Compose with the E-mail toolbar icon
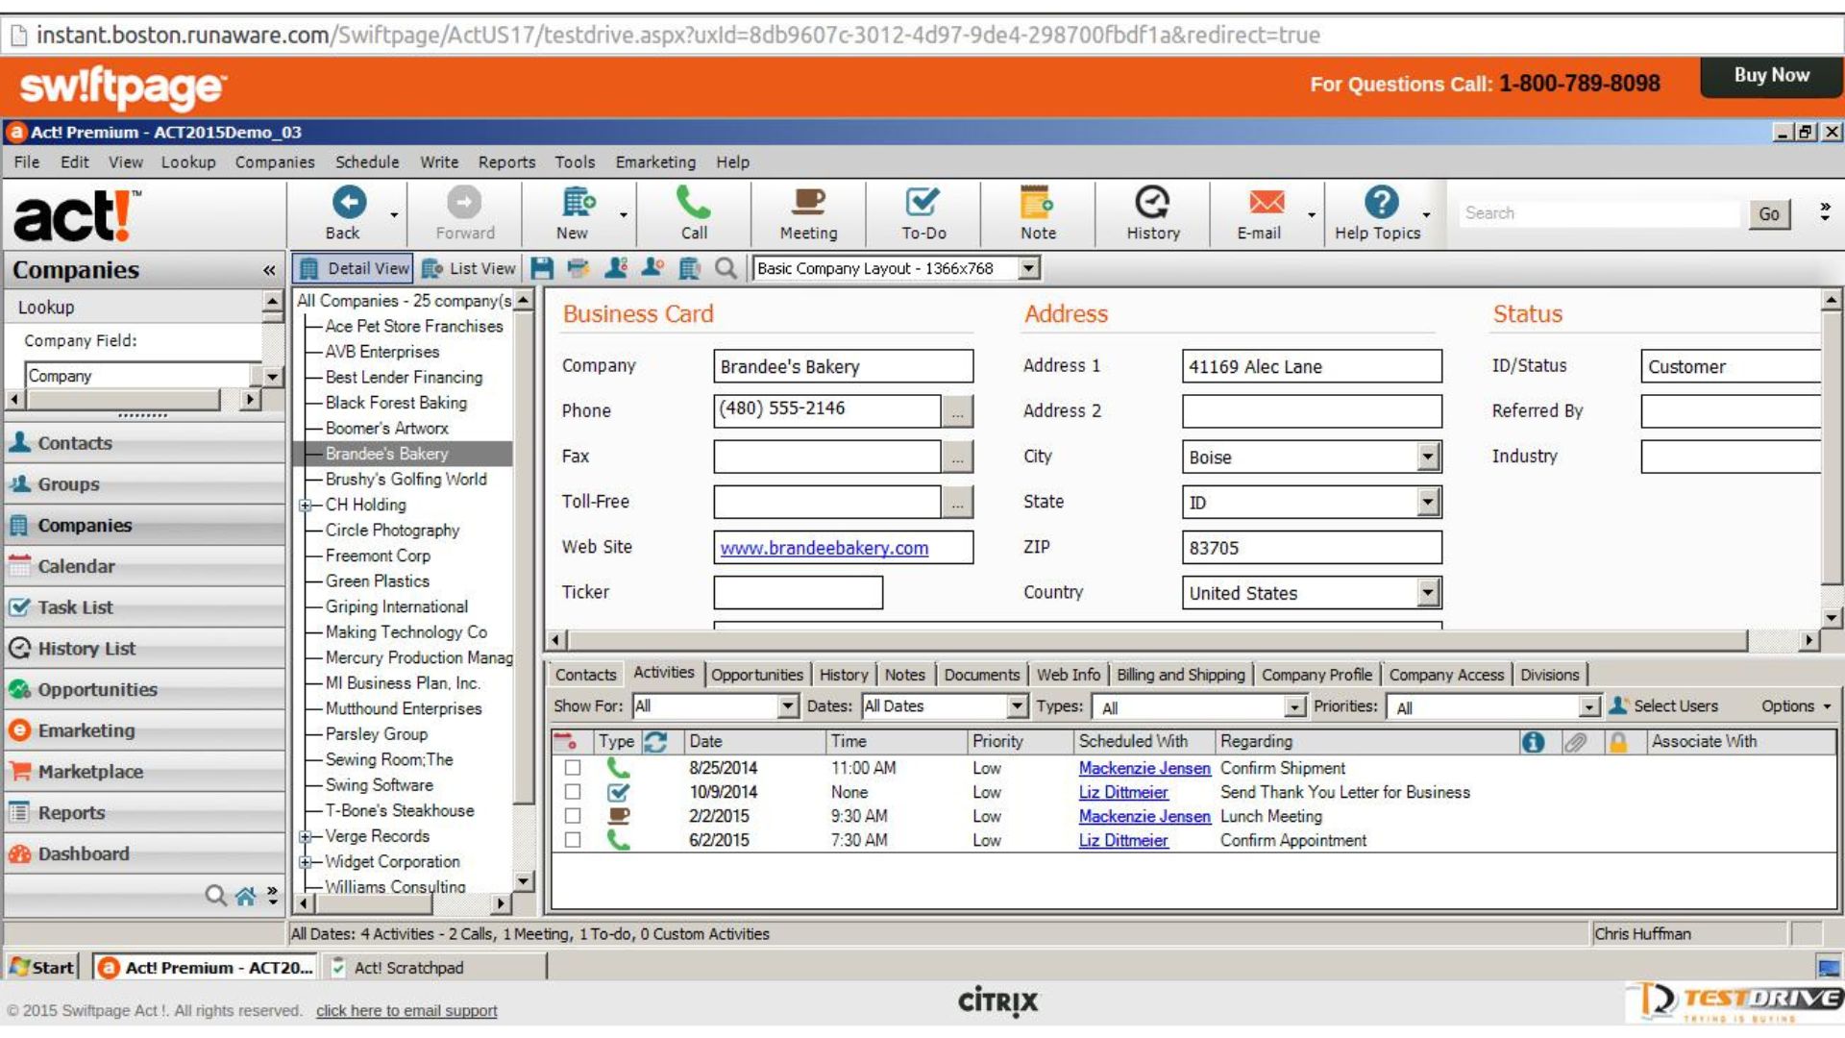 point(1267,203)
